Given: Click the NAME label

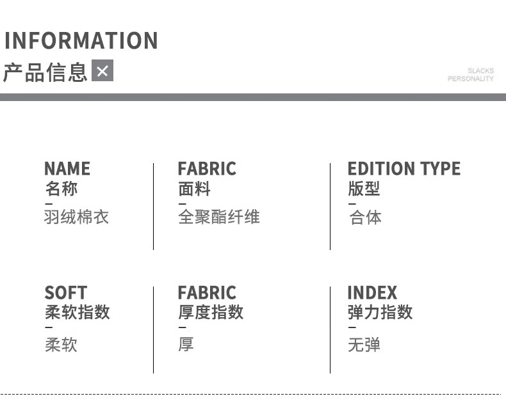Looking at the screenshot, I should click(x=67, y=169).
